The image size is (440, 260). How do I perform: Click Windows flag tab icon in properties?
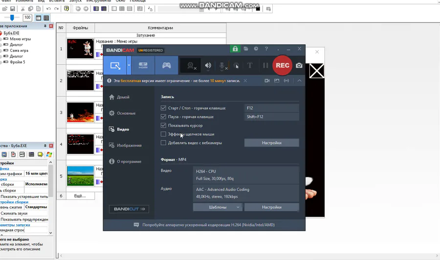tap(49, 154)
